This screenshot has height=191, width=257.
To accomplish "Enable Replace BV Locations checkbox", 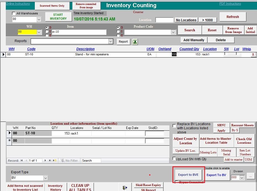I will [174, 126].
